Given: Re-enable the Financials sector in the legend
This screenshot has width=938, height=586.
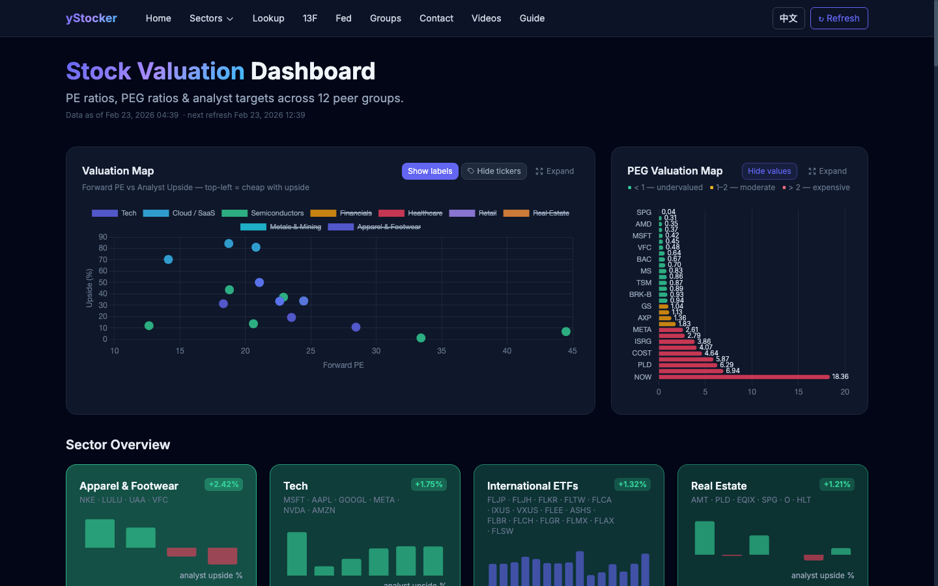Looking at the screenshot, I should (x=325, y=213).
